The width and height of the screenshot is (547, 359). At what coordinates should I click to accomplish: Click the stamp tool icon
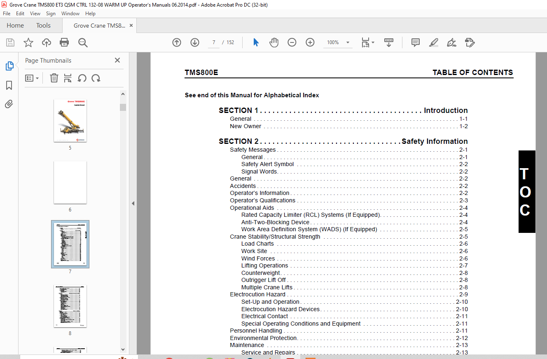pyautogui.click(x=470, y=42)
